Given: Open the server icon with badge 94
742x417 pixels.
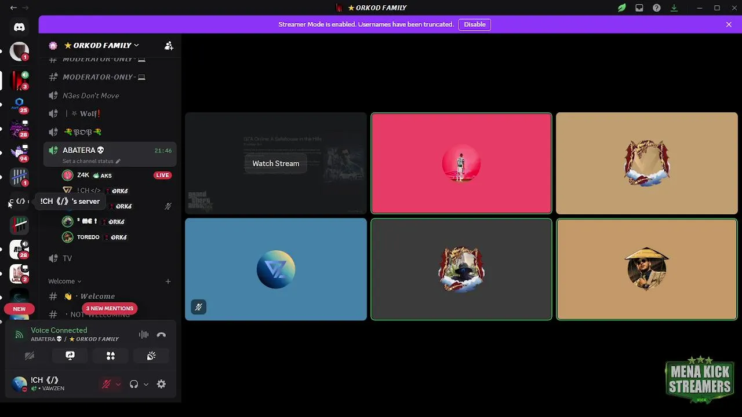Looking at the screenshot, I should (x=19, y=153).
